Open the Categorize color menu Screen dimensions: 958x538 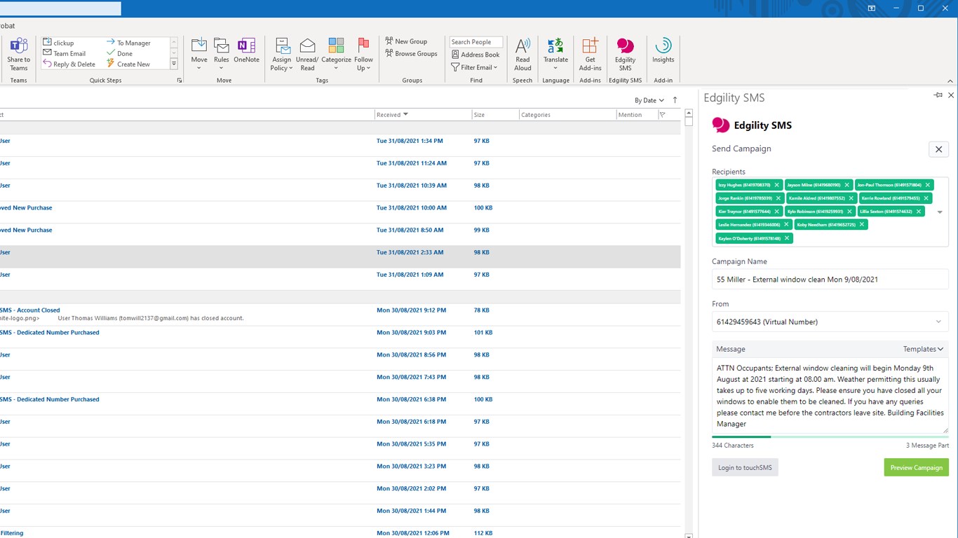(336, 54)
